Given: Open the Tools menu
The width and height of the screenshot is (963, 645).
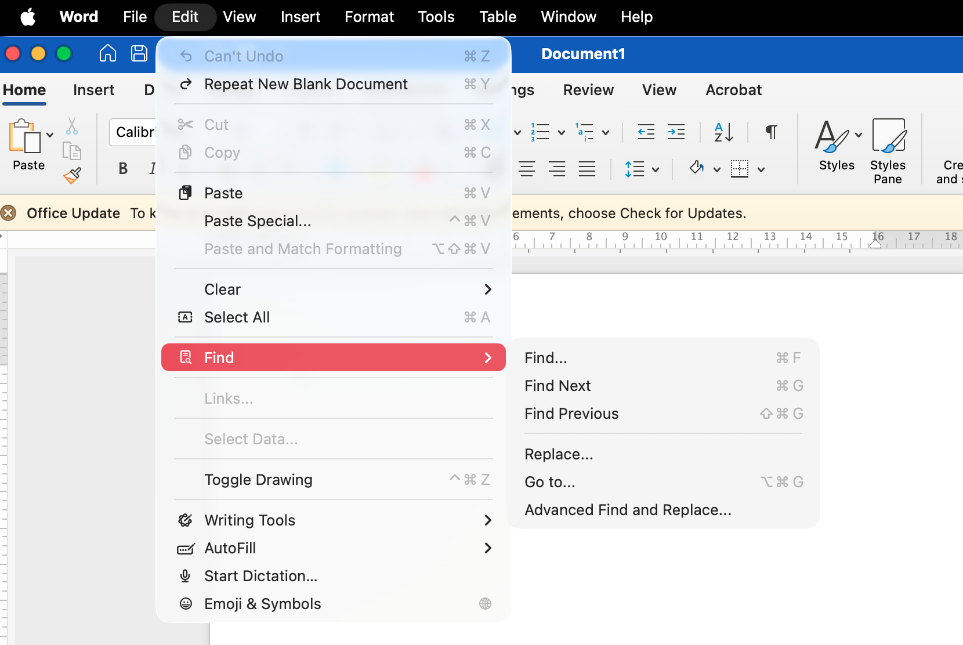Looking at the screenshot, I should point(436,17).
